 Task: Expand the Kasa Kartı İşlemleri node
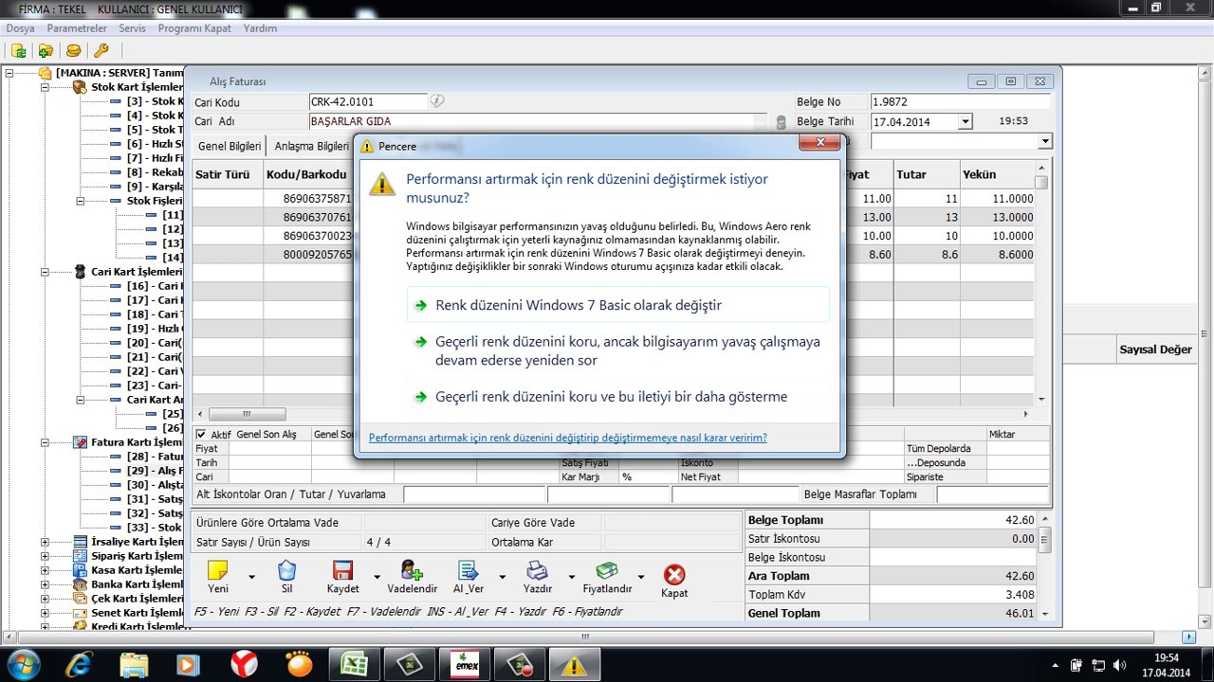click(x=45, y=570)
